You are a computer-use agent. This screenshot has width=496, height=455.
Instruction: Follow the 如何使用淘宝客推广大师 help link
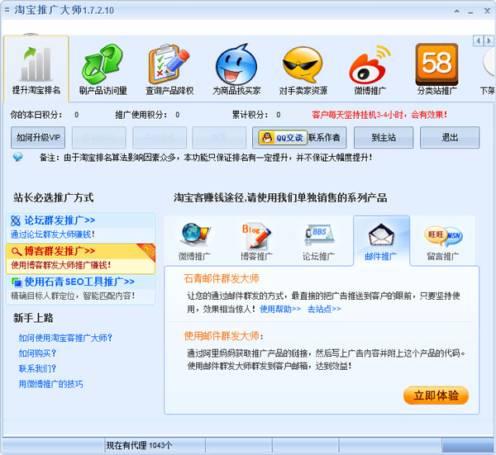click(x=65, y=337)
